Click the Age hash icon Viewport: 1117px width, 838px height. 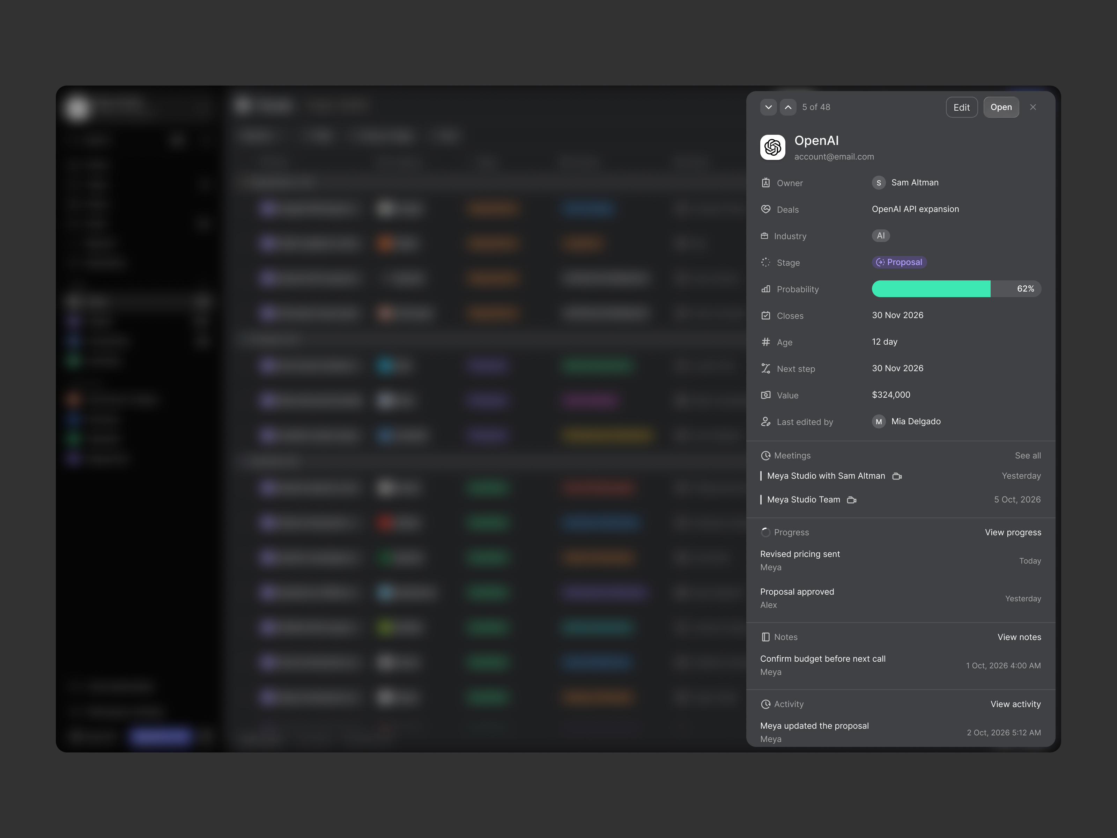765,342
